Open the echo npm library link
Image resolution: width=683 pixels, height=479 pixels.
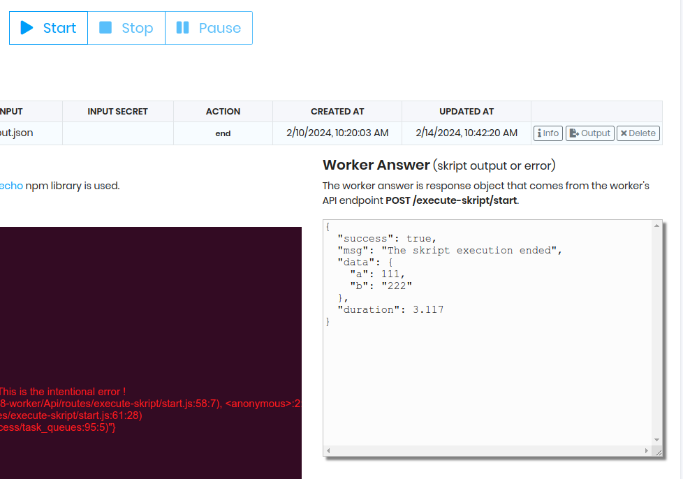click(11, 186)
